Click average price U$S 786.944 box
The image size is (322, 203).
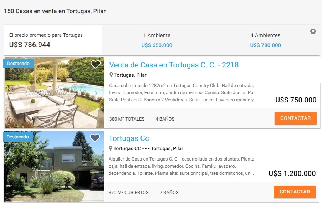[53, 40]
